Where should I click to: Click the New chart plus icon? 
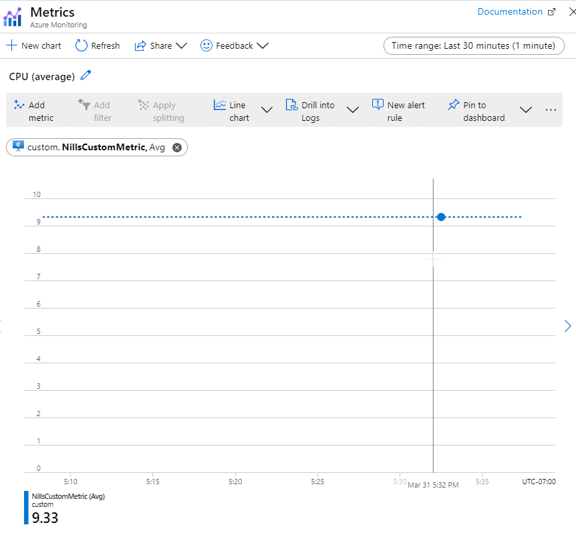[12, 45]
